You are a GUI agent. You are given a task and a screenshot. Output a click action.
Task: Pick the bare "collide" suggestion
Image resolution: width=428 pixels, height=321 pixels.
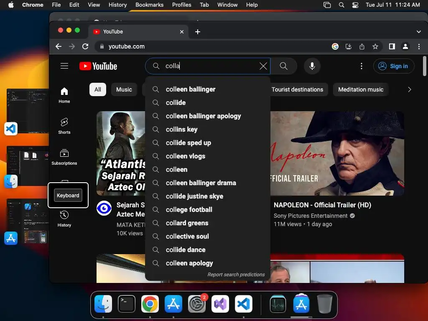coord(208,103)
